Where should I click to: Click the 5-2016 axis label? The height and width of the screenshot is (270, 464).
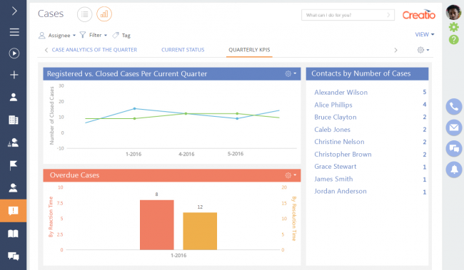point(236,154)
